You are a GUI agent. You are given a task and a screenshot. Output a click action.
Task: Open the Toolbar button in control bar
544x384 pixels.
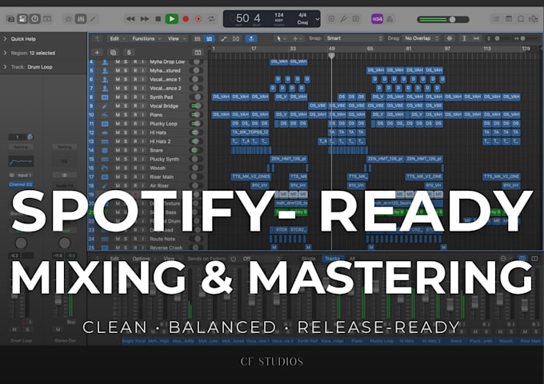pos(47,18)
